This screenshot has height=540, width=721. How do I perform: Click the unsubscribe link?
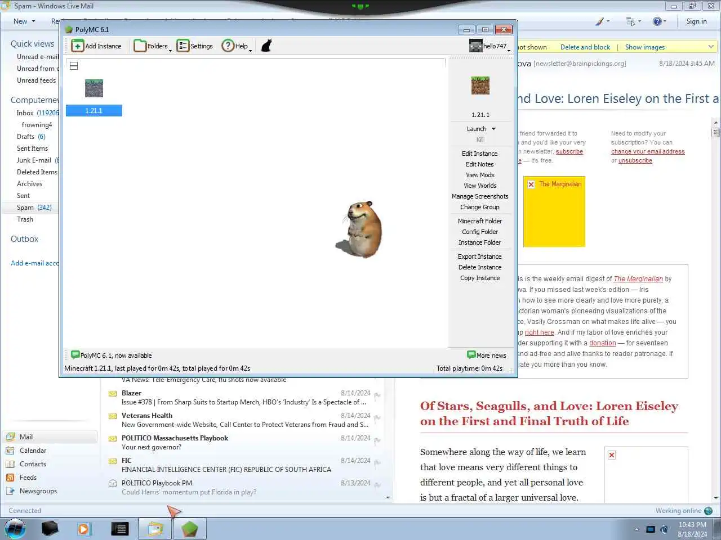click(635, 161)
